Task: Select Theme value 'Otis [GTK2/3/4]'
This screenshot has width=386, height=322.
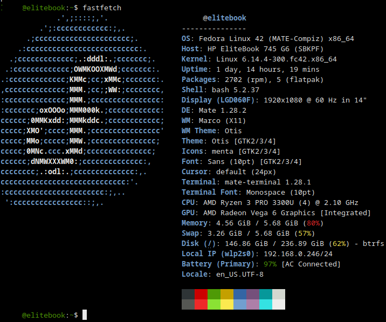Action: click(244, 141)
